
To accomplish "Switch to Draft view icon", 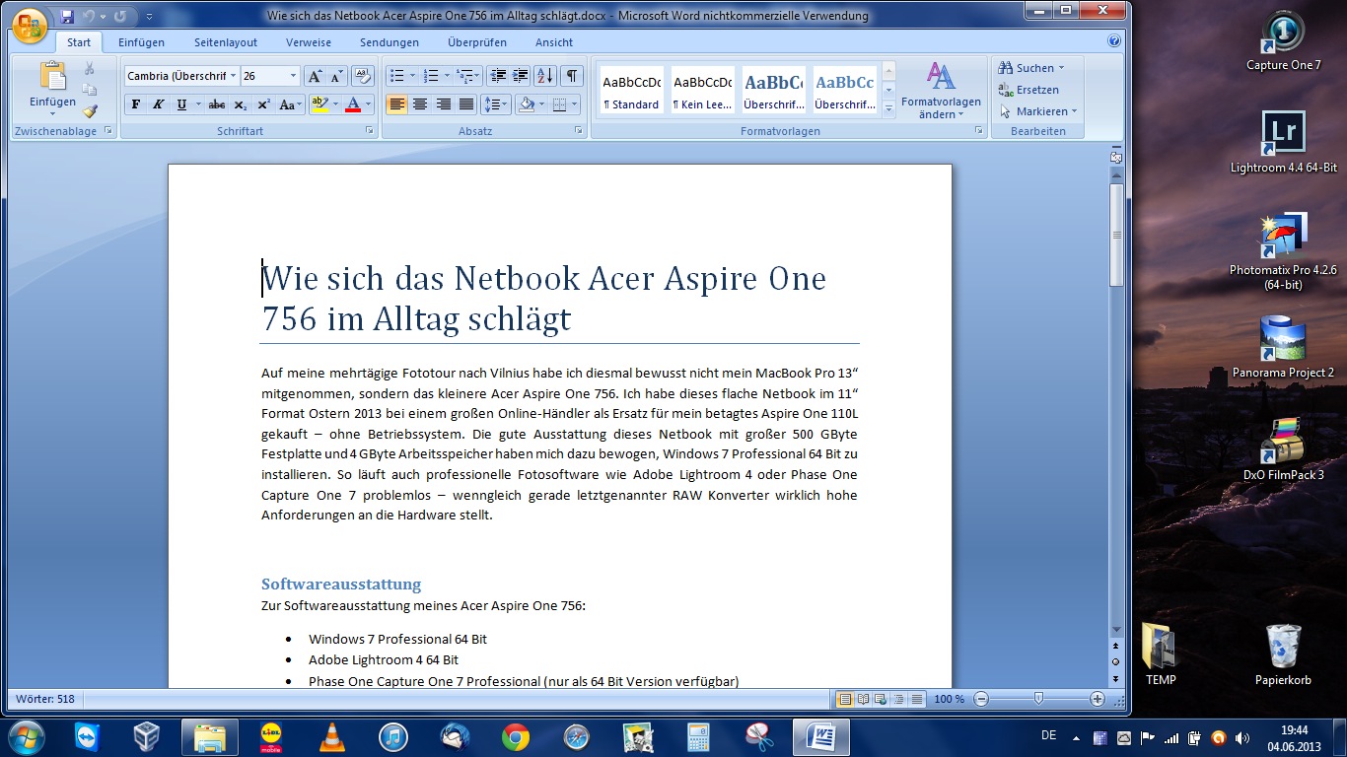I will [917, 699].
